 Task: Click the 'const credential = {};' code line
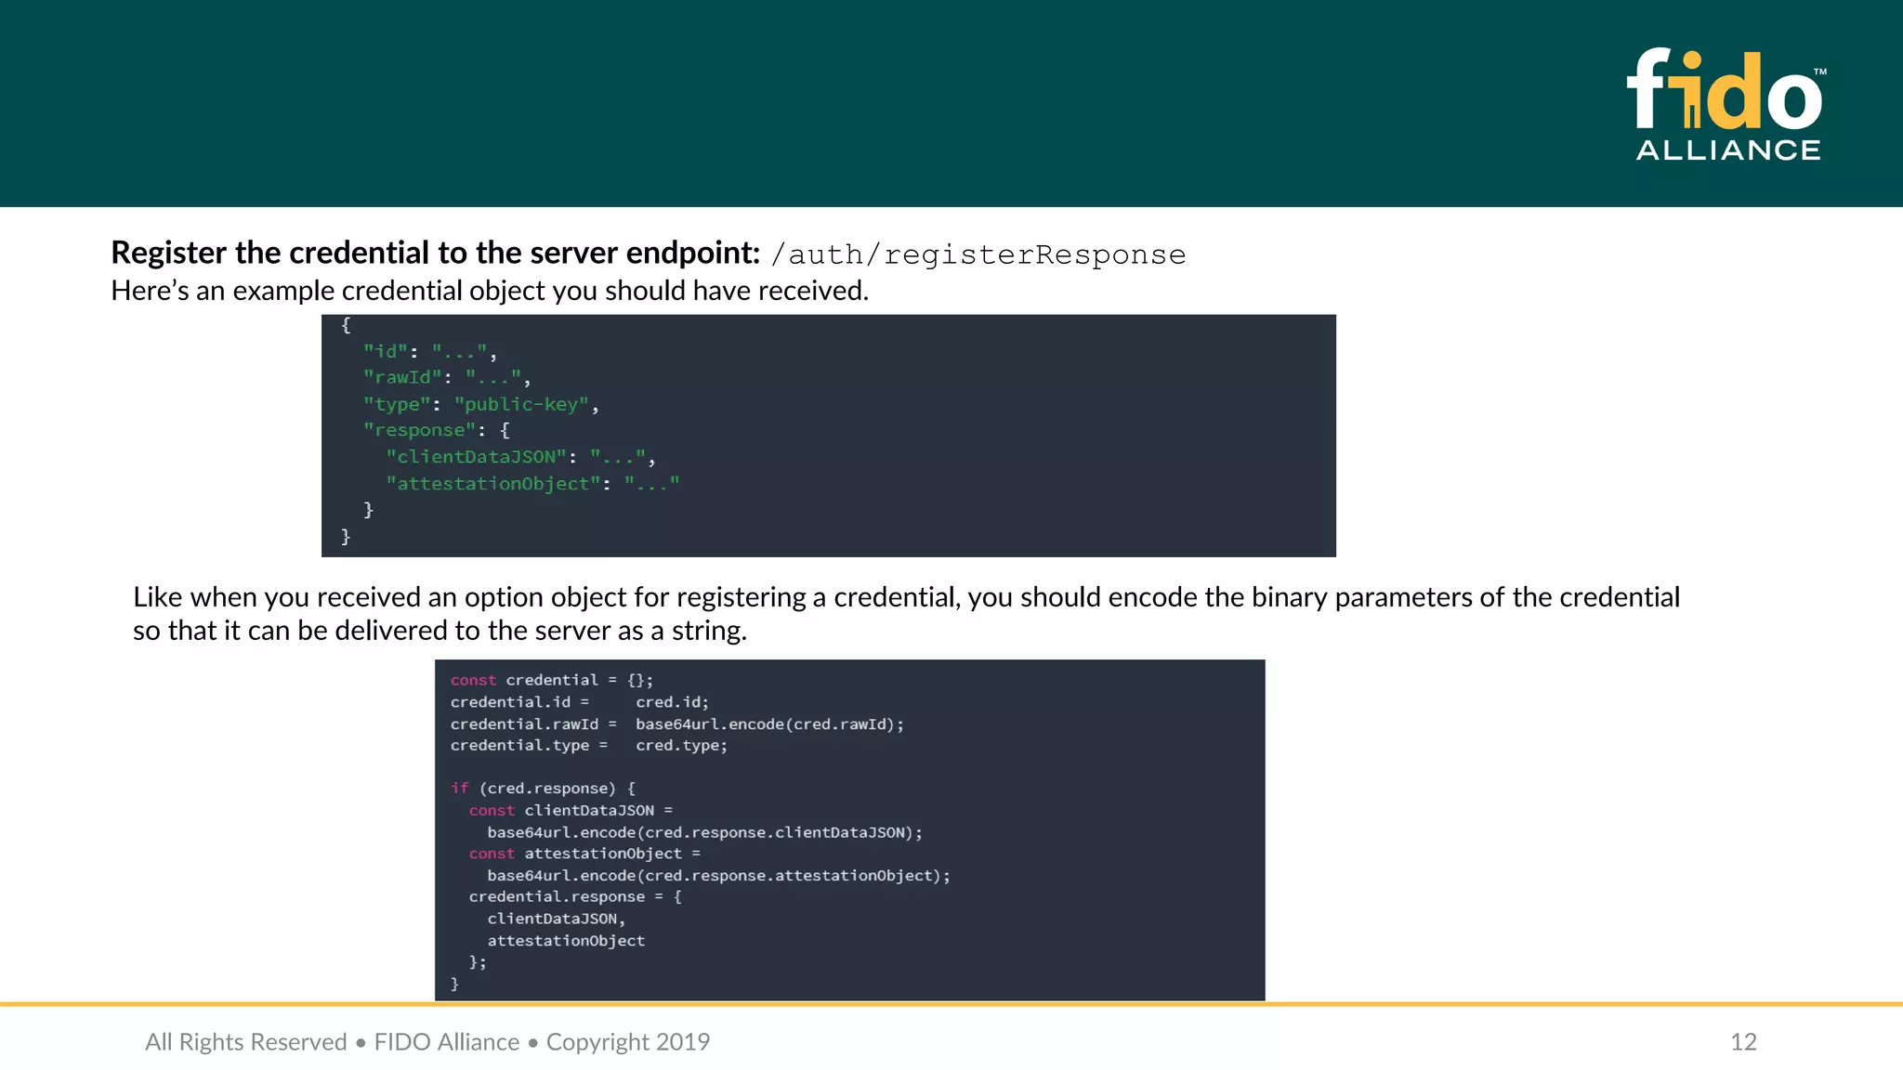pyautogui.click(x=552, y=680)
